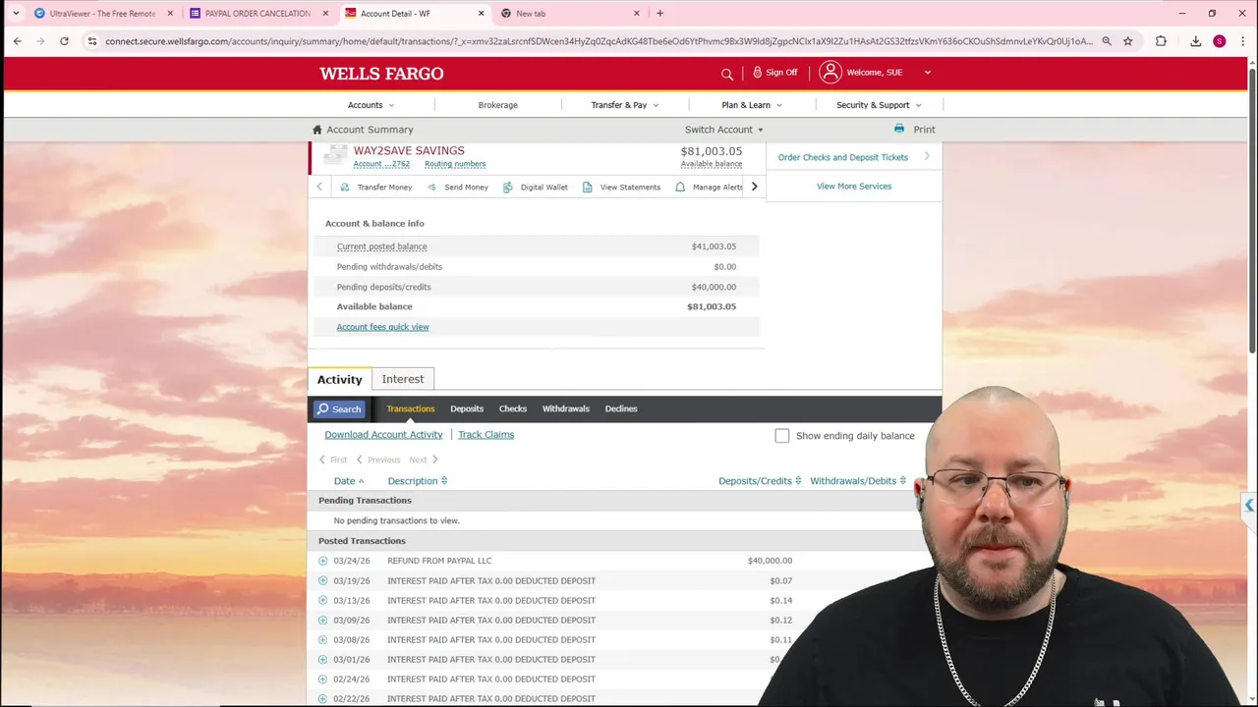Click the browser Reload icon
Screen dimensions: 1258x707
pos(64,41)
